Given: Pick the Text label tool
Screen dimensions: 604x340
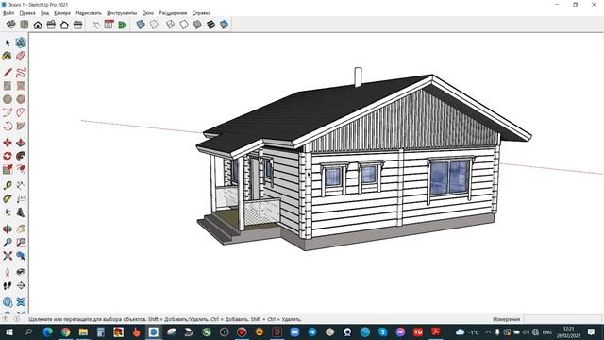Looking at the screenshot, I should coord(21,199).
